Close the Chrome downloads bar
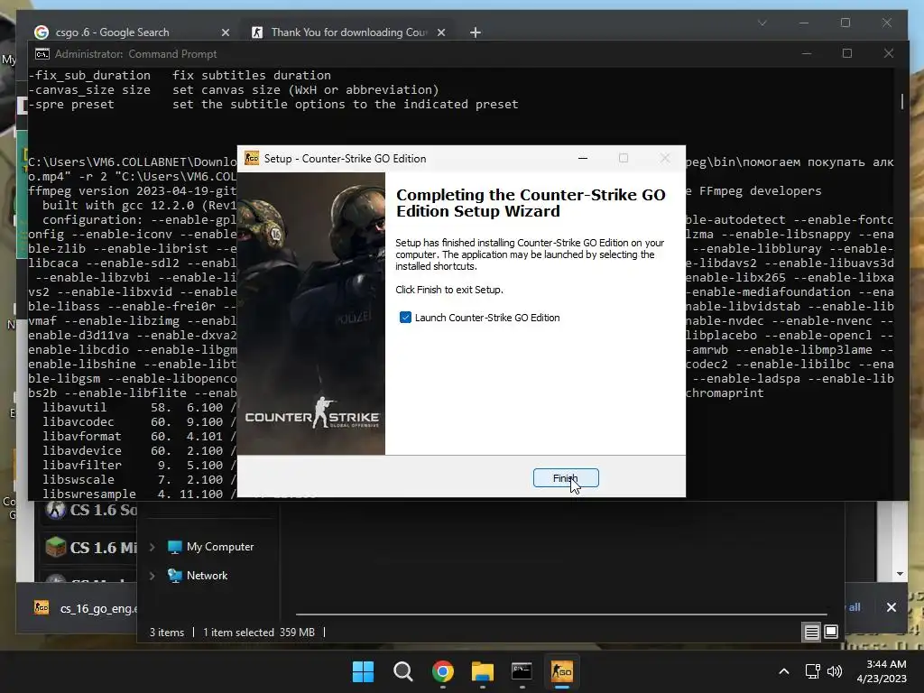This screenshot has height=693, width=924. pyautogui.click(x=891, y=607)
